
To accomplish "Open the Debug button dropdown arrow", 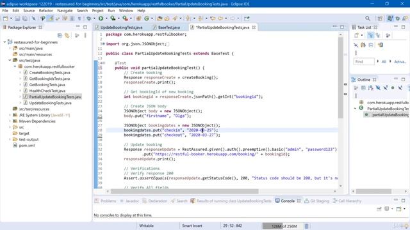I will 94,19.
